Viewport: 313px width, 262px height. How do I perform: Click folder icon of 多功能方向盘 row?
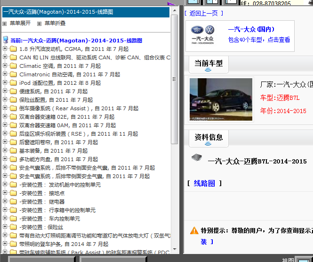click(13, 159)
